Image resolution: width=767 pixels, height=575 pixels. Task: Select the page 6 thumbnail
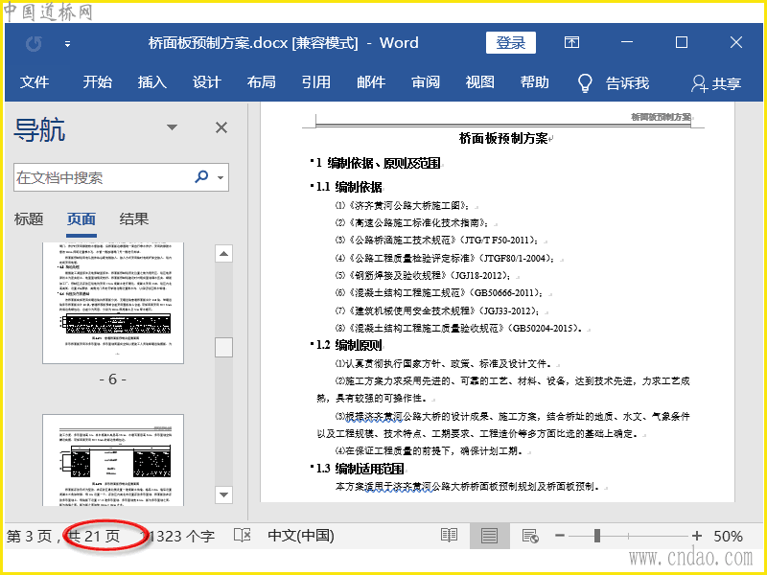[x=113, y=302]
